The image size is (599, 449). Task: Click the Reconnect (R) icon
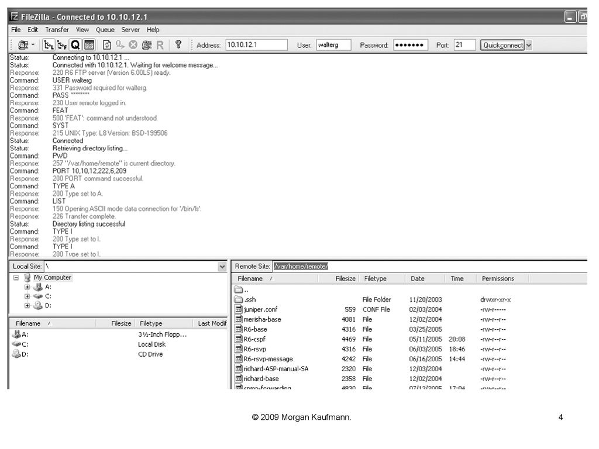(x=160, y=45)
